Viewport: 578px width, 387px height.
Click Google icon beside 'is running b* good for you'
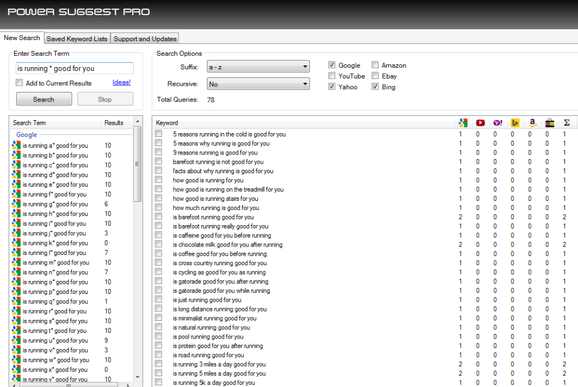click(16, 155)
